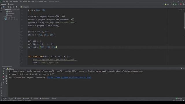Viewport: 185px width, 104px height.
Task: Toggle soft-wrap in the Run console
Action: pos(6,76)
